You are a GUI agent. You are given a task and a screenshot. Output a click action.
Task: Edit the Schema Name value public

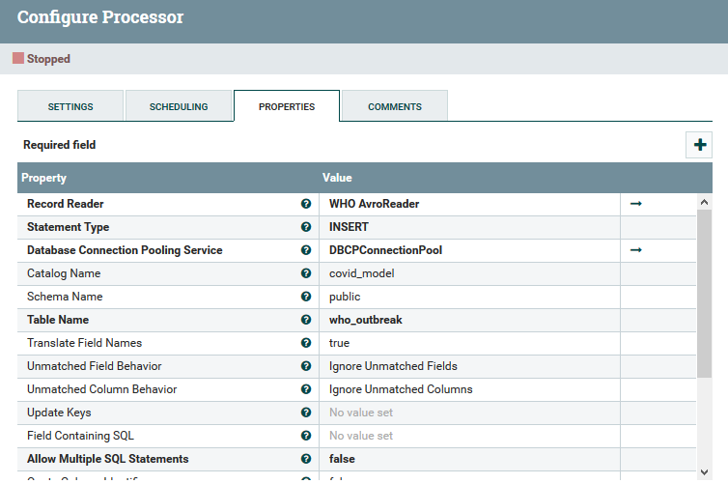(x=469, y=297)
